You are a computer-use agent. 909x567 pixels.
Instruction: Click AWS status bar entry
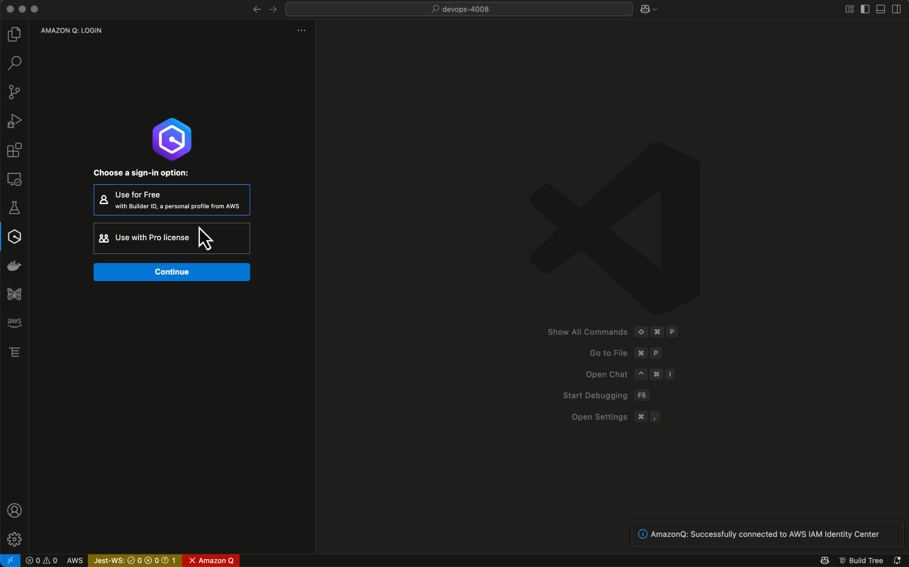click(75, 560)
